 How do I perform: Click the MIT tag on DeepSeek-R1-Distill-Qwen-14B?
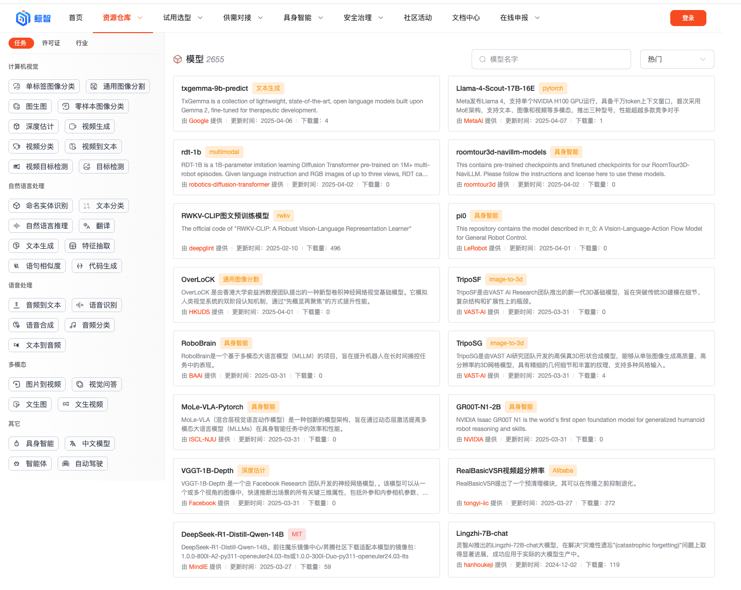(x=297, y=534)
